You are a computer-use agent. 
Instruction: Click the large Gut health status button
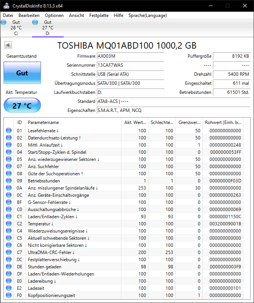click(22, 73)
